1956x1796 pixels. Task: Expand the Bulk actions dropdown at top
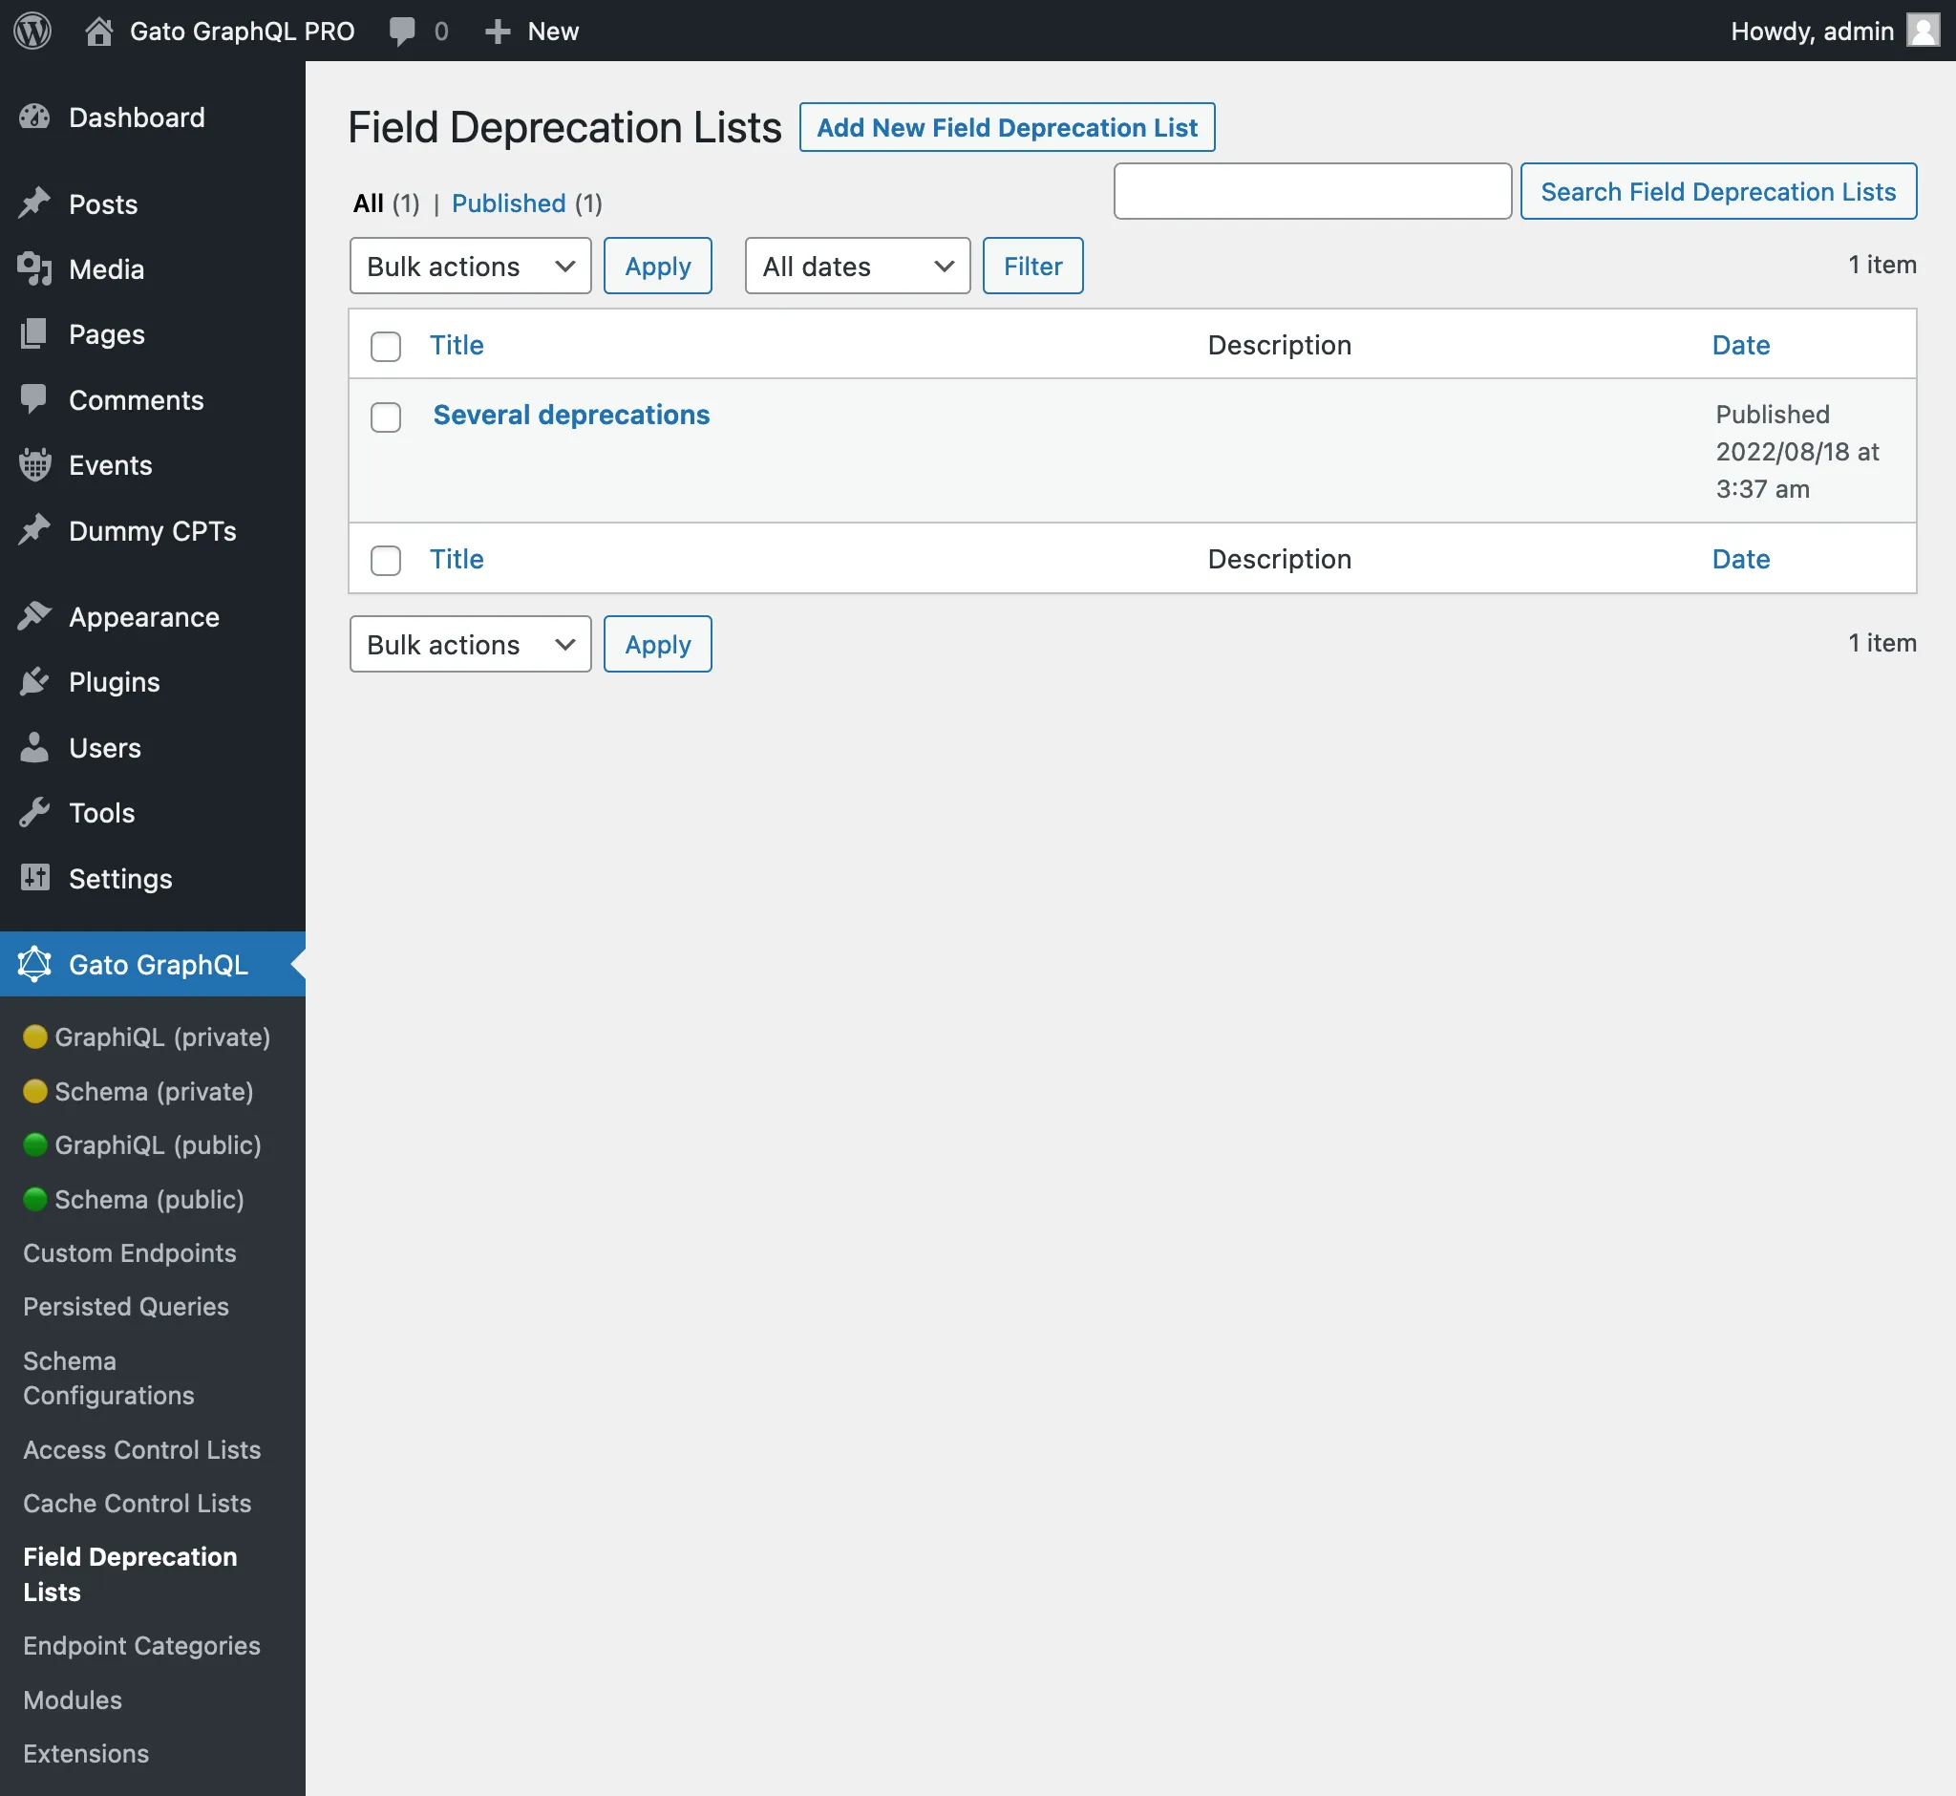pos(470,264)
